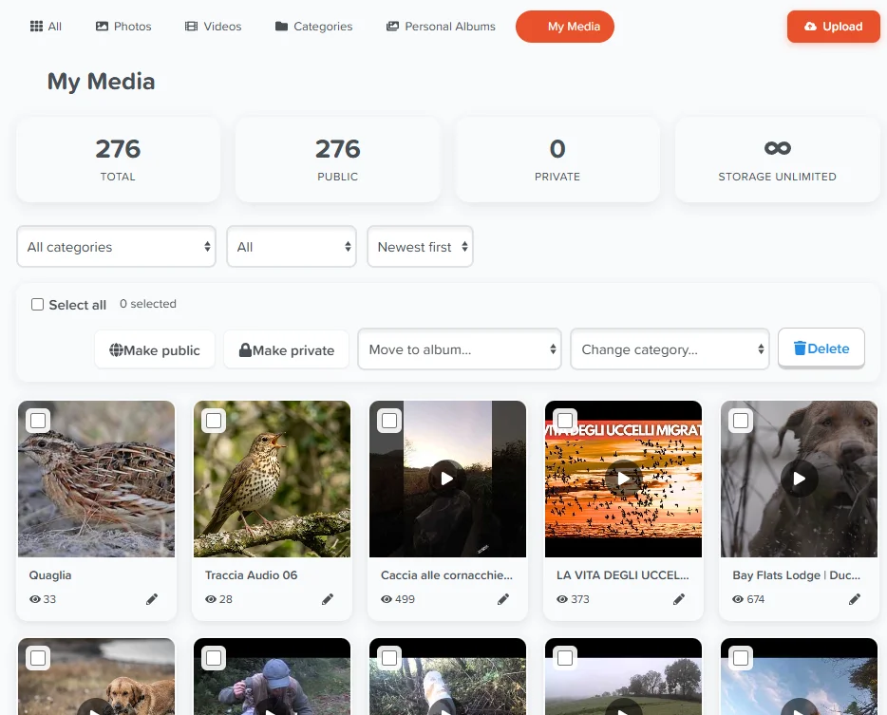Play the Caccia alle cornacchie video
This screenshot has width=887, height=715.
coord(447,479)
